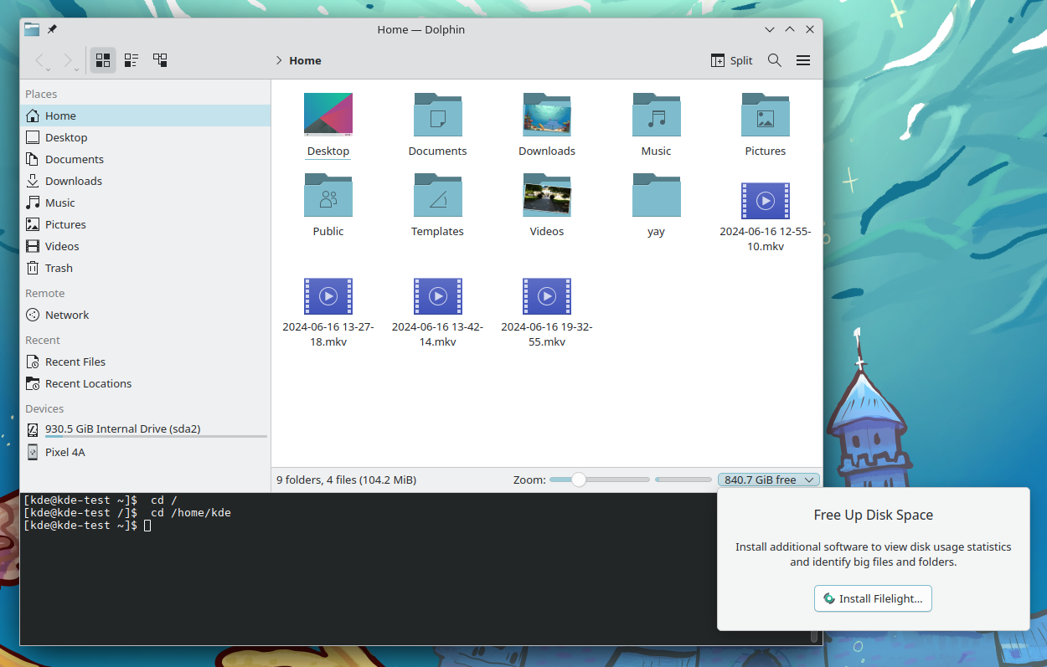Adjust the Zoom slider handle

point(579,480)
